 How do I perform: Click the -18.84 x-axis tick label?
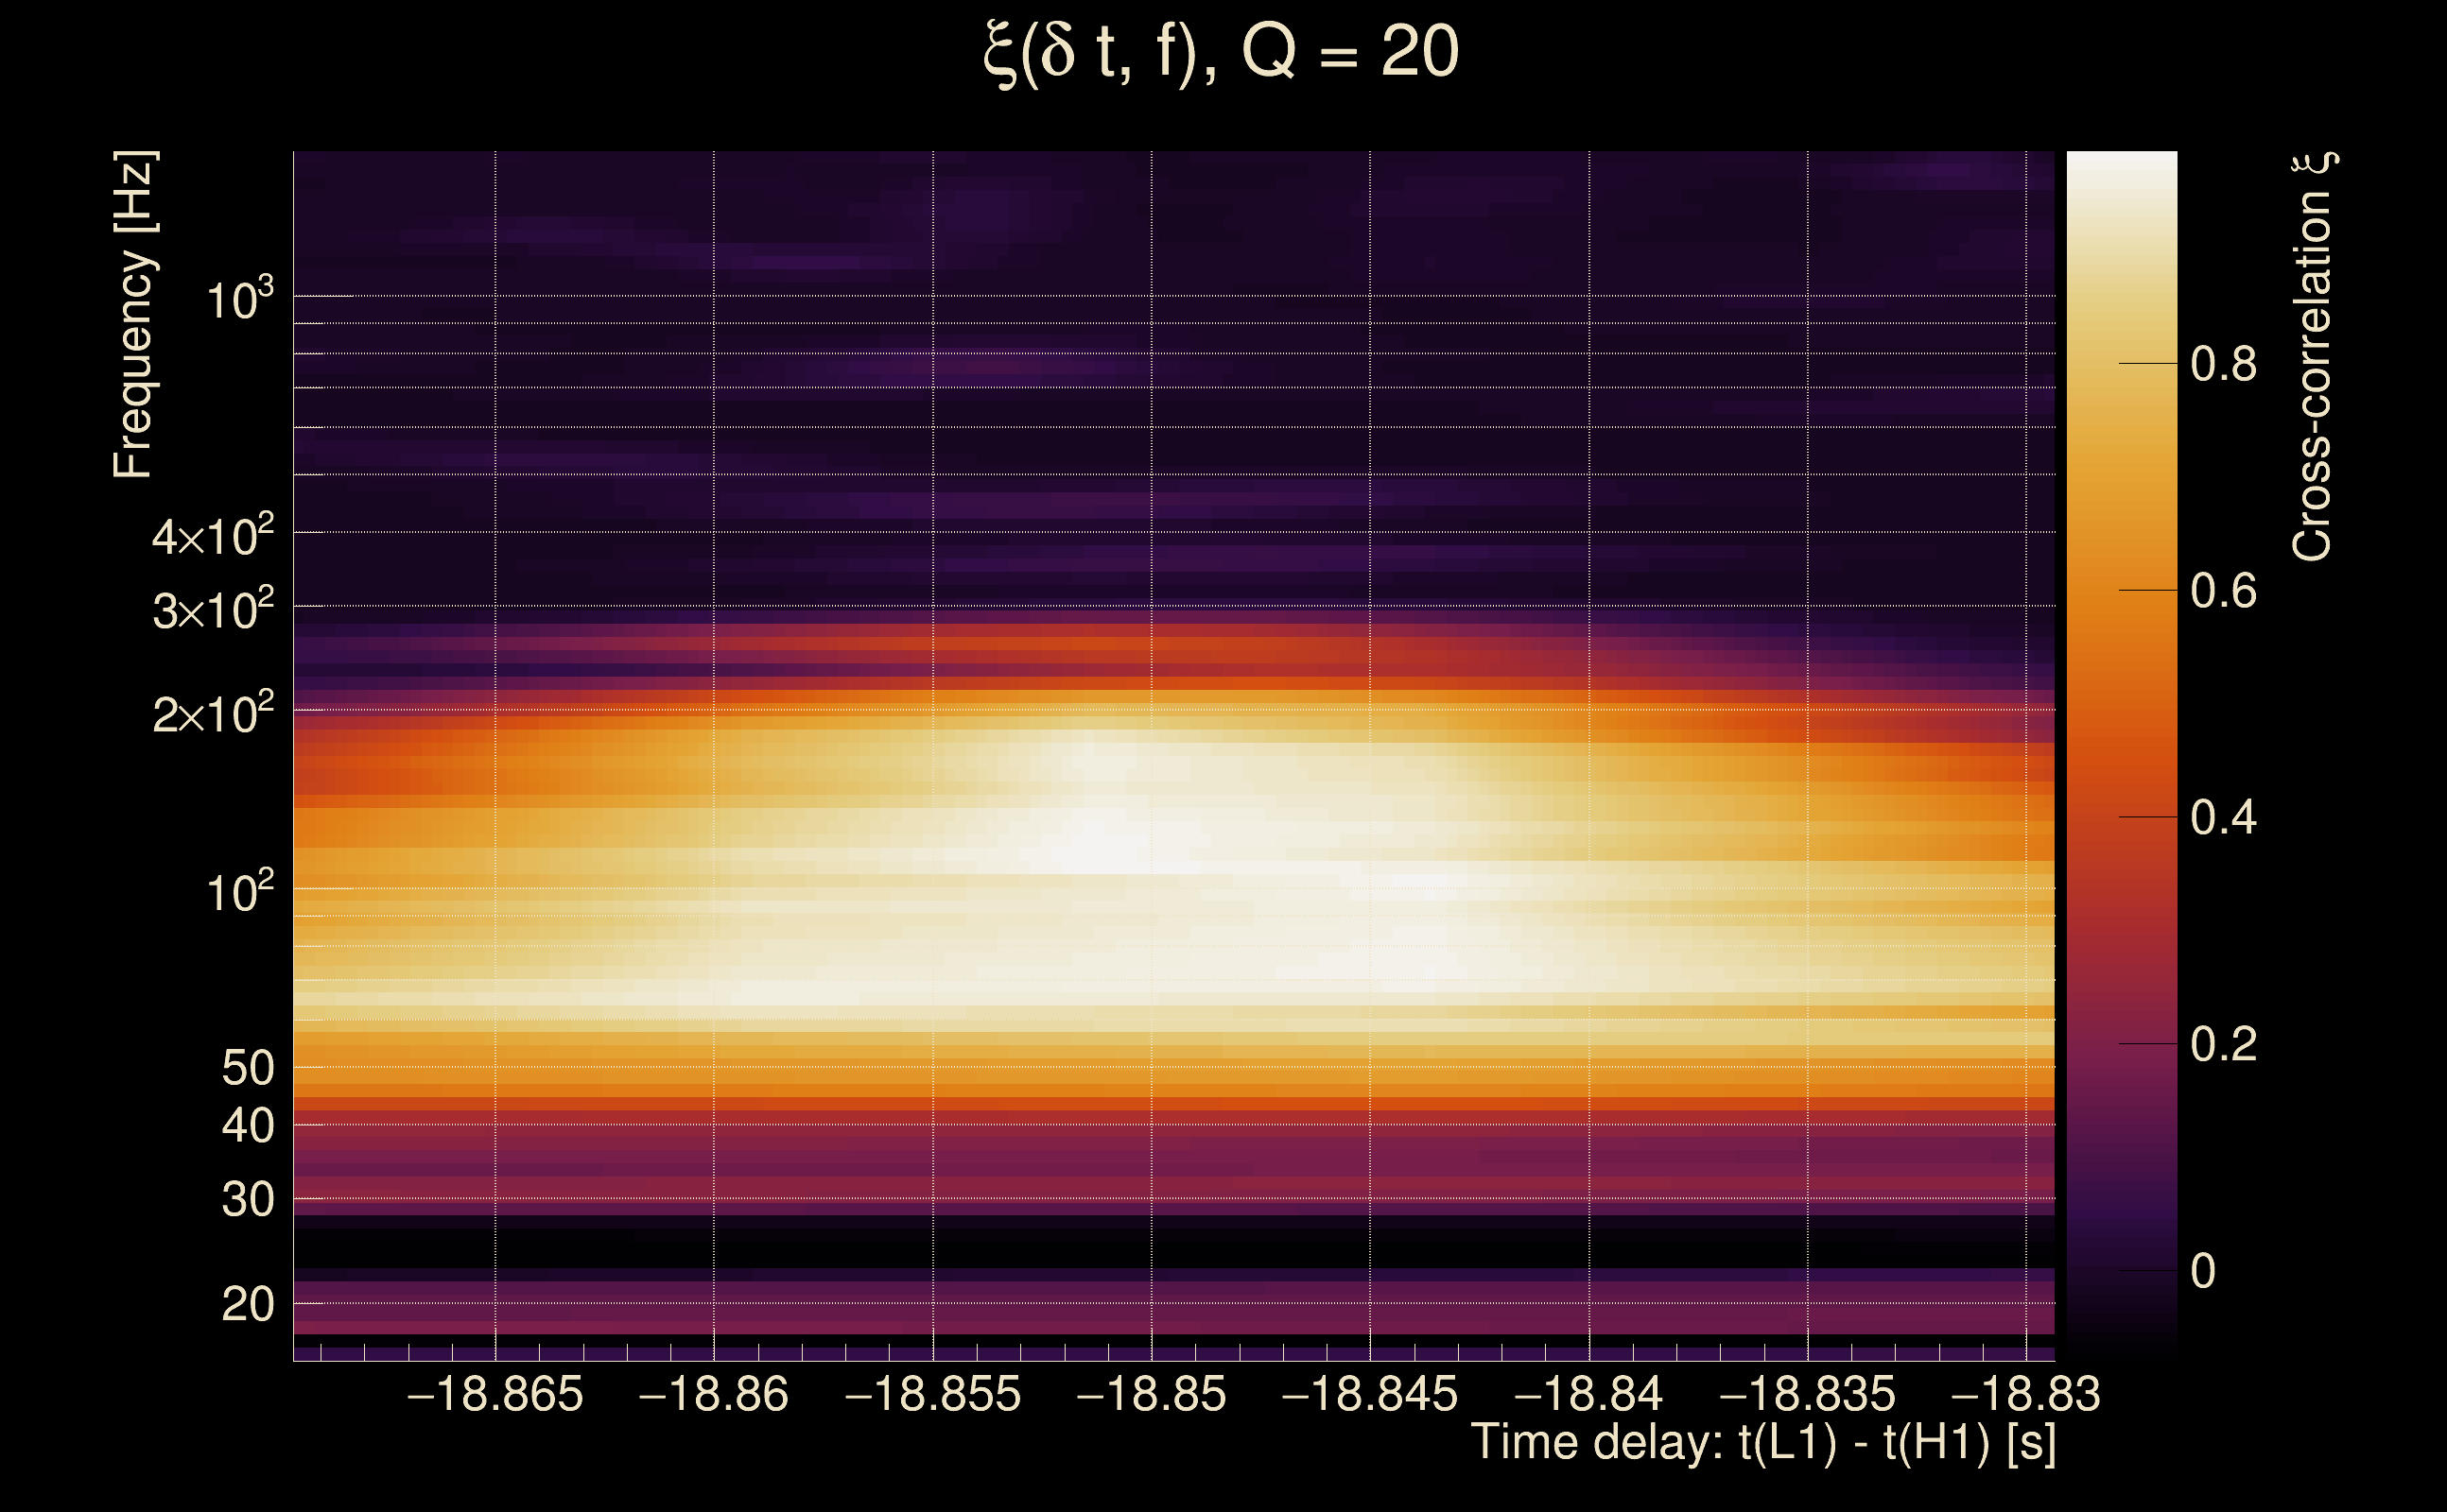(1588, 1395)
